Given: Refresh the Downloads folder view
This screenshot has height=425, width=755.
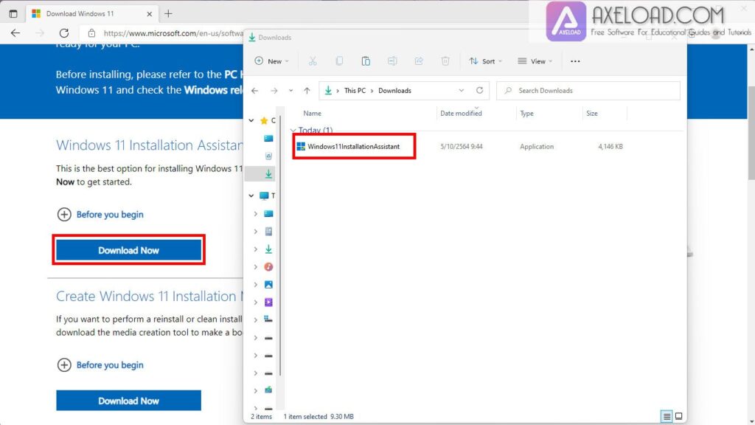Looking at the screenshot, I should point(479,91).
